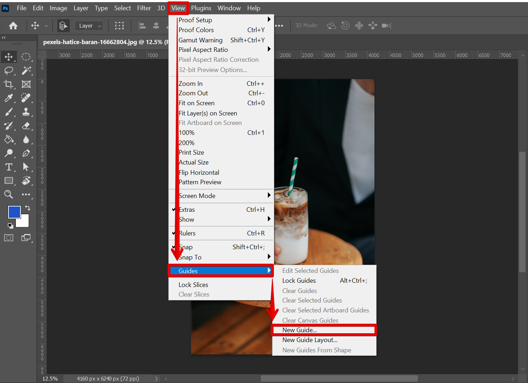The width and height of the screenshot is (528, 383).
Task: Open the auto-select Layer dropdown
Action: click(89, 25)
